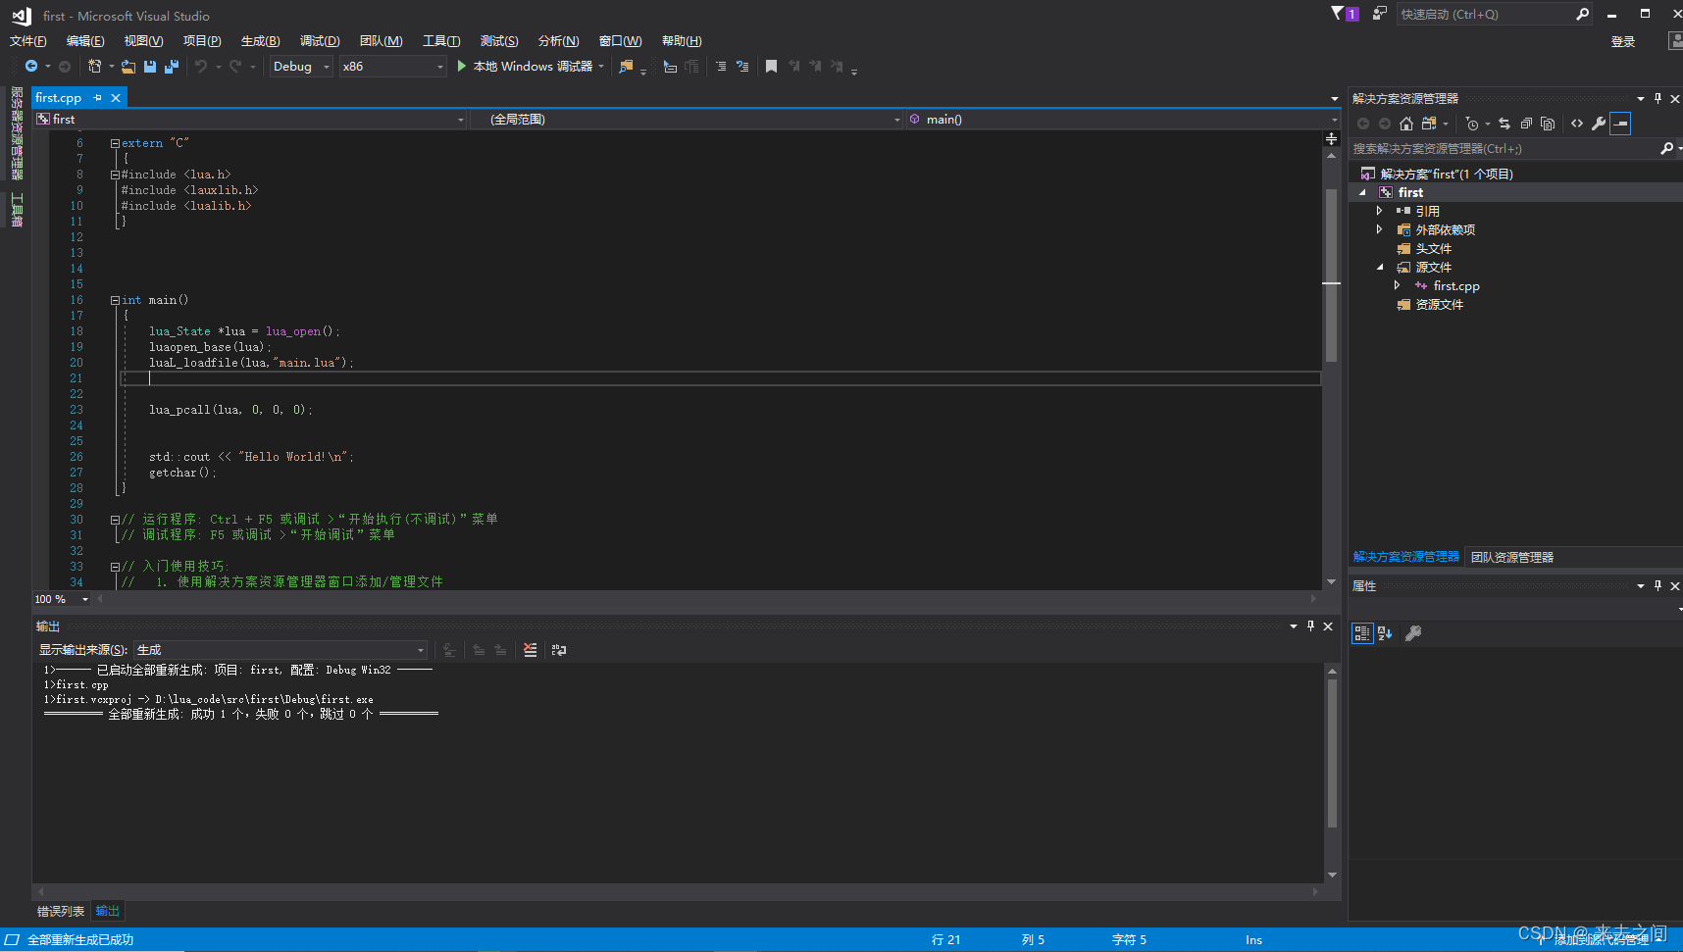Open the 调试(D) menu
1683x952 pixels.
tap(320, 41)
